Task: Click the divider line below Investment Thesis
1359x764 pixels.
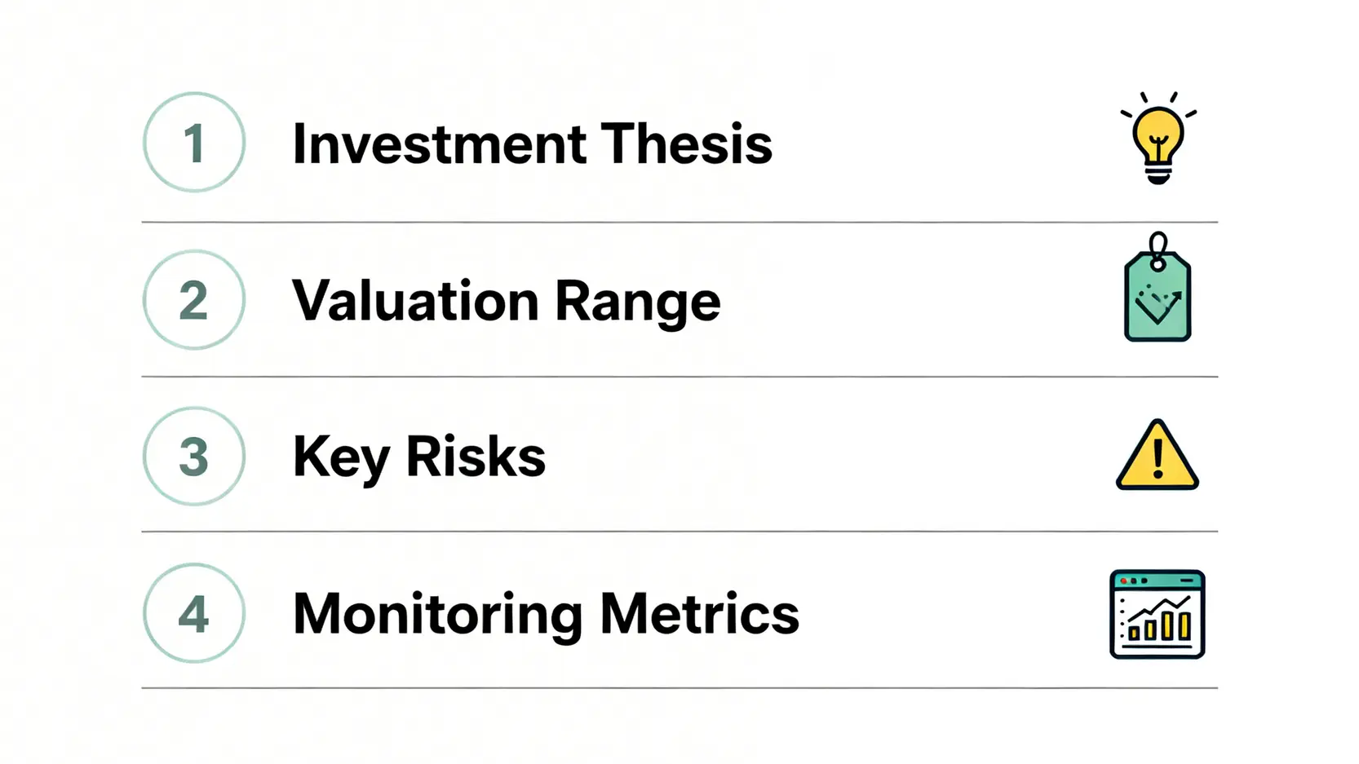Action: 679,222
